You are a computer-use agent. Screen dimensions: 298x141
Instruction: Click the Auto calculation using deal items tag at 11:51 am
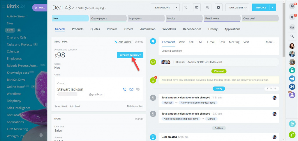198,103
